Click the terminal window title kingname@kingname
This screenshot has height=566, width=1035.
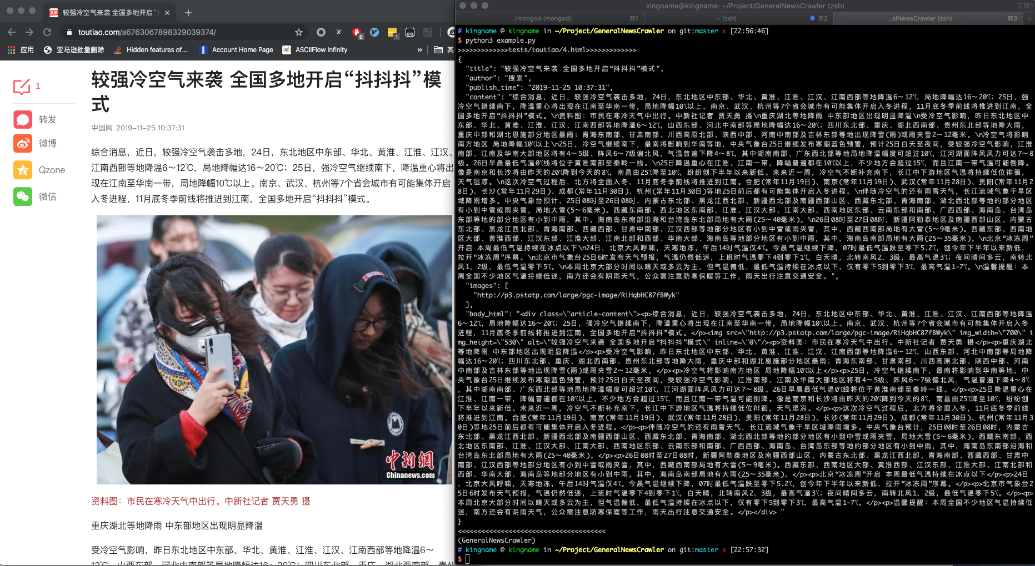click(744, 6)
